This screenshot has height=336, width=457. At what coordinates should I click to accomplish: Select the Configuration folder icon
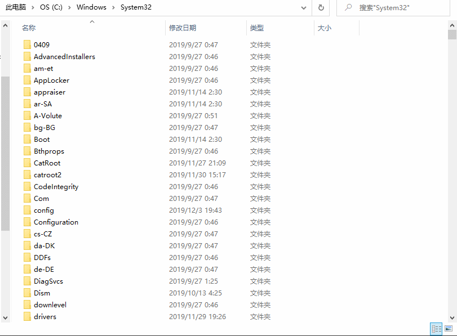(27, 222)
